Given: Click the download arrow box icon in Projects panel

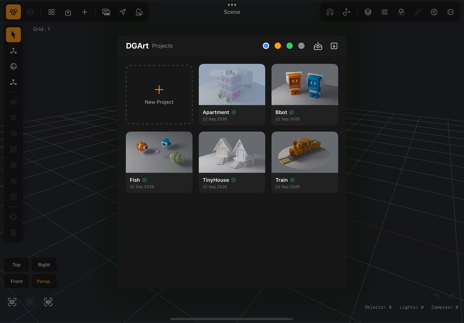Looking at the screenshot, I should point(334,46).
